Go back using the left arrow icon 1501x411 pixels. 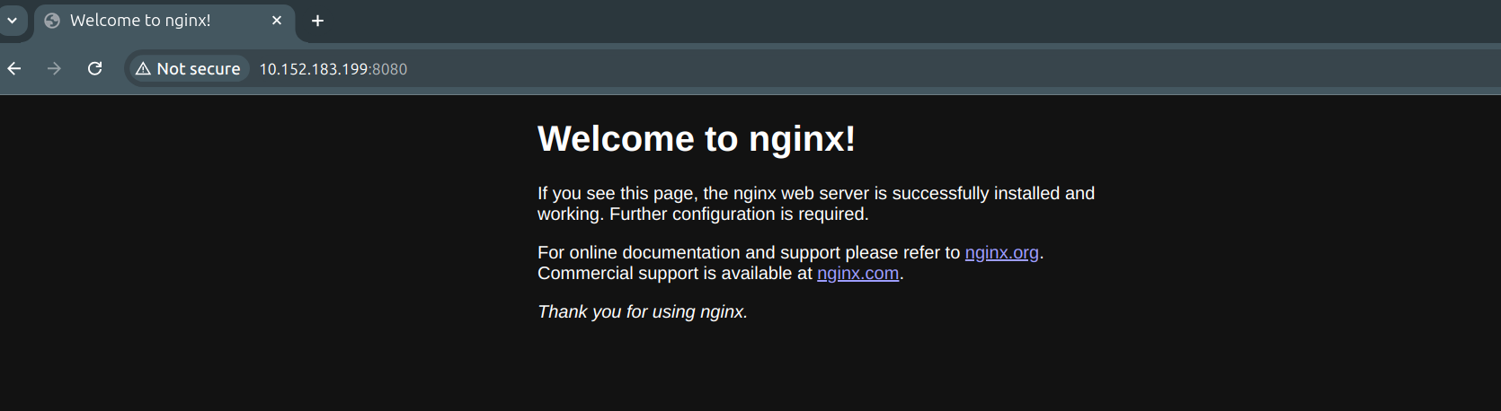coord(14,69)
